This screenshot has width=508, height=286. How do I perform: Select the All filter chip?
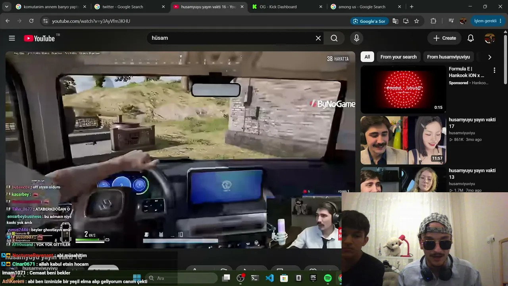[x=367, y=57]
